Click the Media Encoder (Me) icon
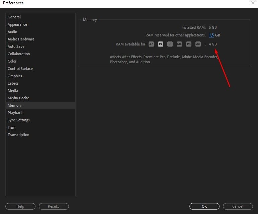The image size is (258, 214). coord(179,44)
